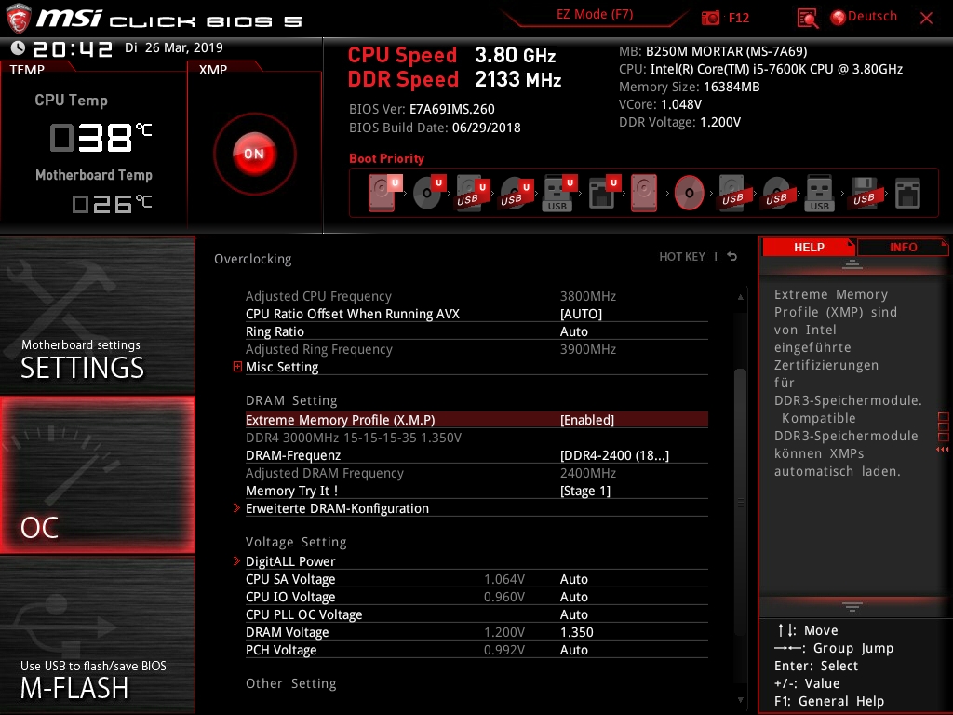The height and width of the screenshot is (715, 953).
Task: Select the first UEFI hard disk boot device
Action: [x=383, y=193]
